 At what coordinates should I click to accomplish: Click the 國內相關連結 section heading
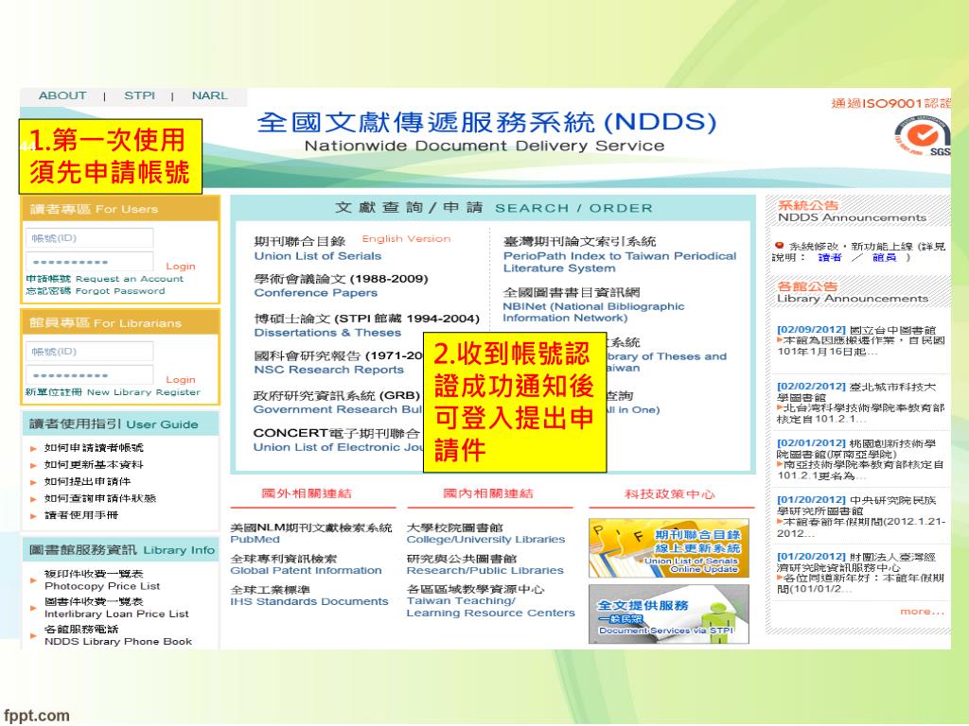[x=488, y=493]
